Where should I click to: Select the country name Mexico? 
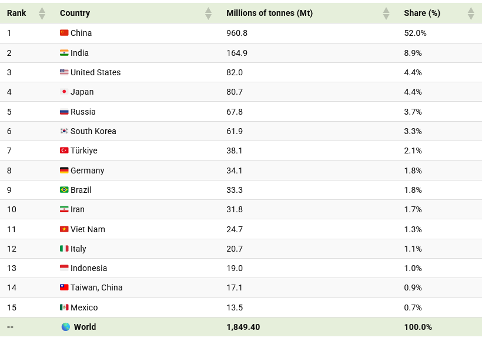click(x=84, y=307)
